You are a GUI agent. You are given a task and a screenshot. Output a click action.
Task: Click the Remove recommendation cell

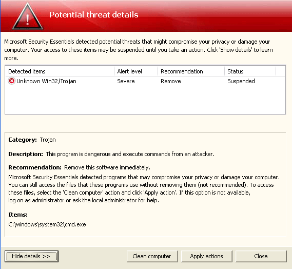[171, 81]
